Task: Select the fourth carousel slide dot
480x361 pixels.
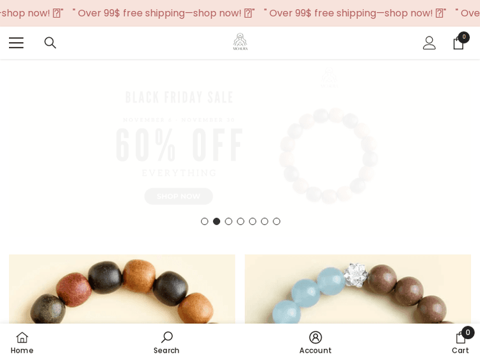Action: click(241, 221)
